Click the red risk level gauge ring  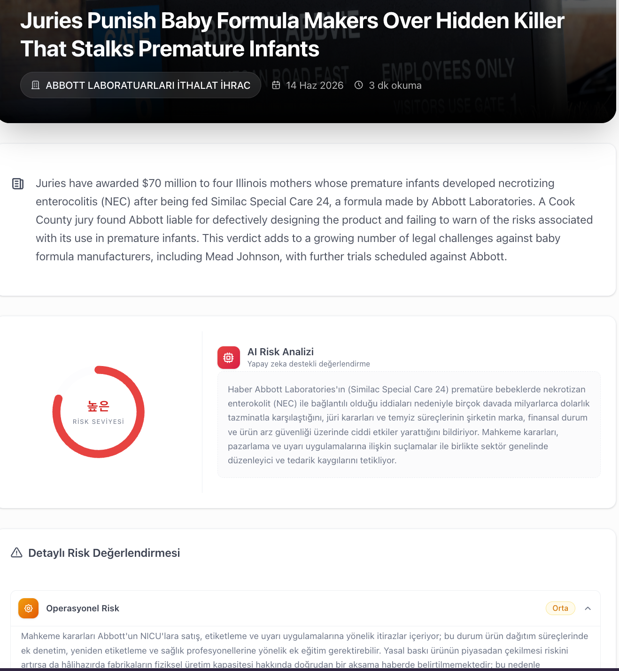click(99, 412)
